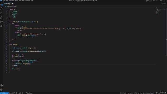The height and width of the screenshot is (94, 167).
Task: Open Customize Layout icon in title bar
Action: (x=154, y=1)
